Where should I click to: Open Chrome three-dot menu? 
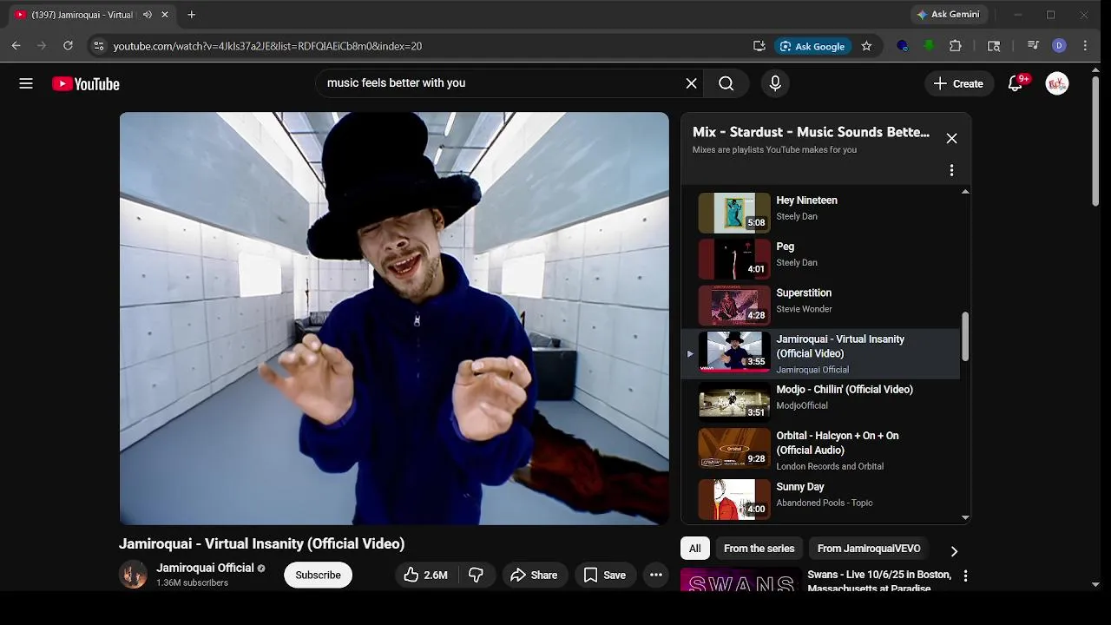pyautogui.click(x=1085, y=46)
